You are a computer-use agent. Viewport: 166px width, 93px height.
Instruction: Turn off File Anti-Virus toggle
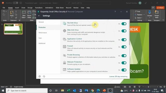pos(124,24)
